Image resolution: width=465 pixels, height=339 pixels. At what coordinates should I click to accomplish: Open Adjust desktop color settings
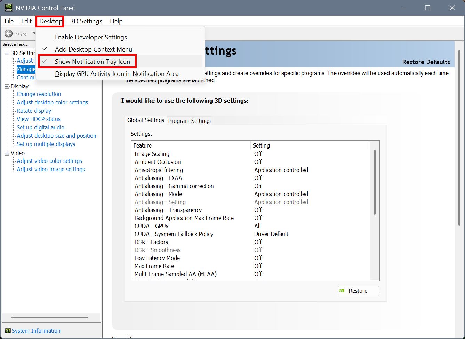[53, 102]
